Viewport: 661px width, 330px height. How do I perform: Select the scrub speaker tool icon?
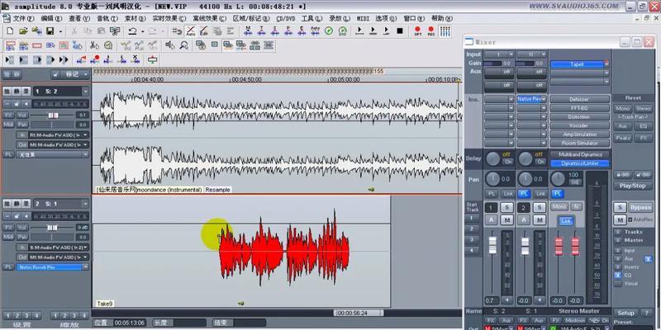click(x=170, y=45)
